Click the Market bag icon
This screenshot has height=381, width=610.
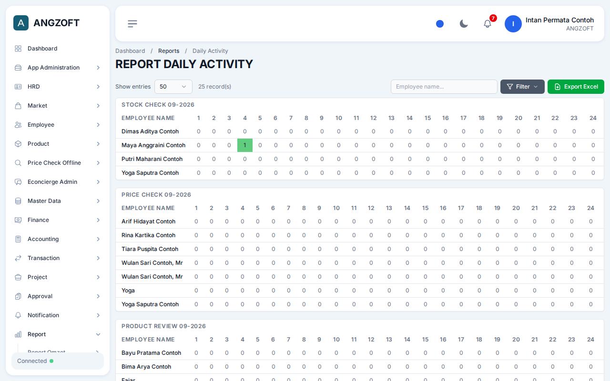tap(18, 106)
